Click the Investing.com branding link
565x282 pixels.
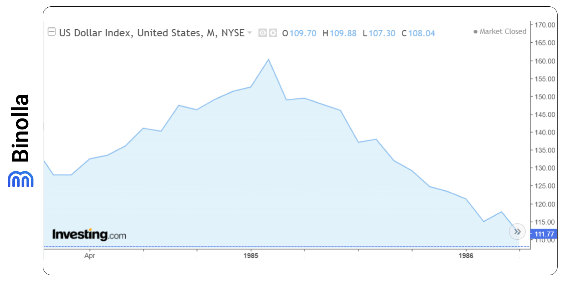tap(89, 233)
